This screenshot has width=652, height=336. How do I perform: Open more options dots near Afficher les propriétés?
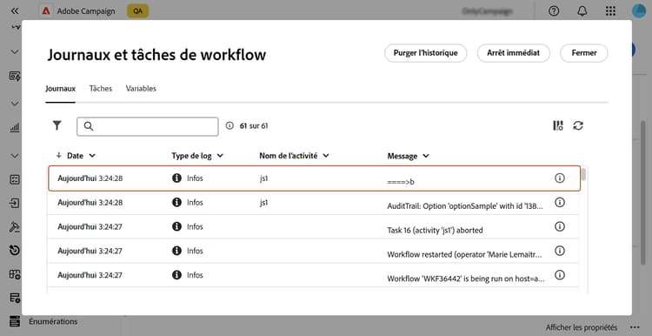coord(635,327)
